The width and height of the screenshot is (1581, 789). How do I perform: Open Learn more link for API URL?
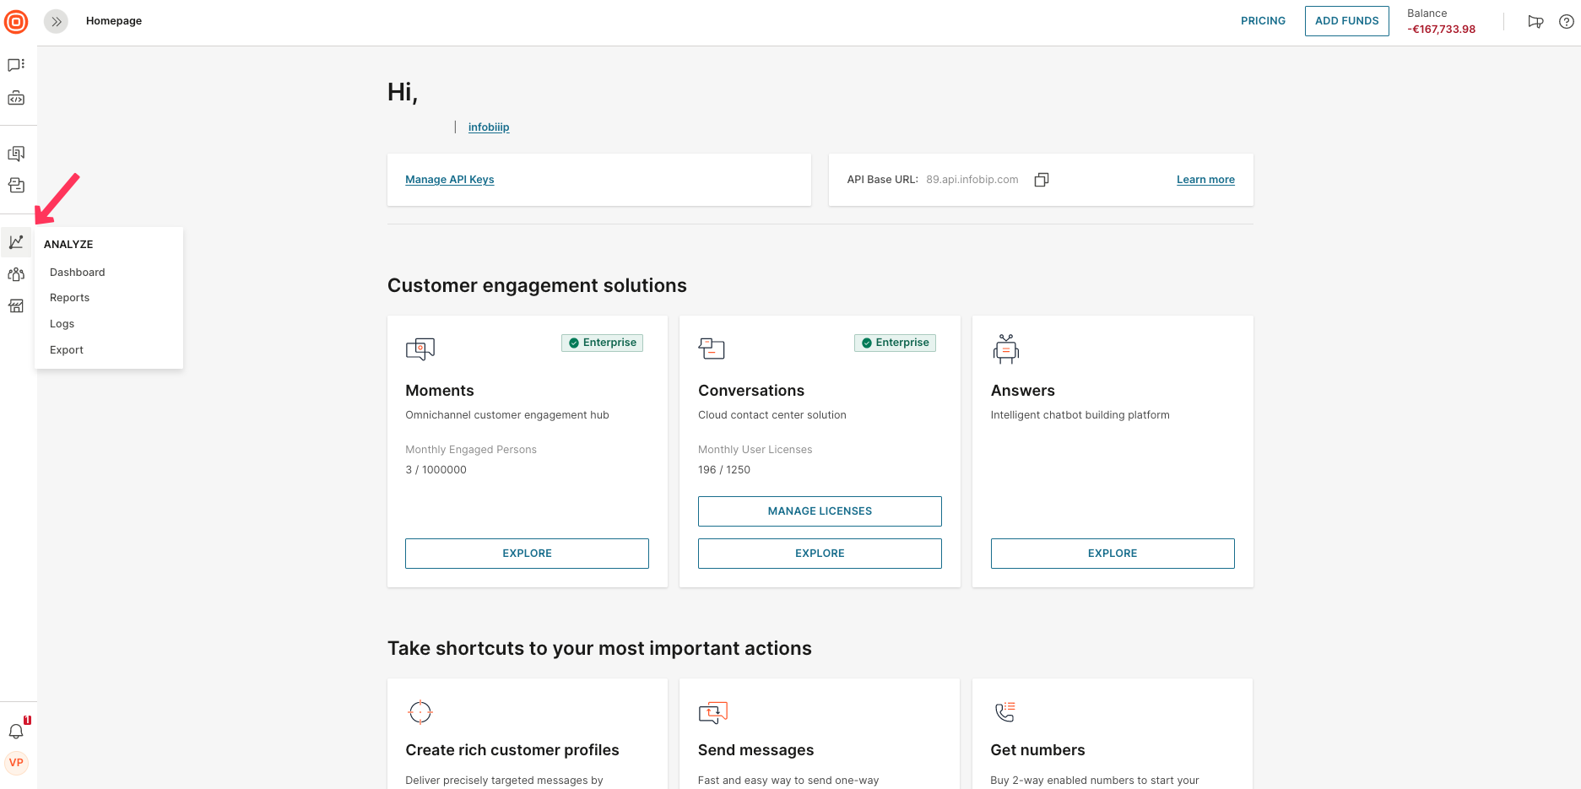pyautogui.click(x=1205, y=180)
